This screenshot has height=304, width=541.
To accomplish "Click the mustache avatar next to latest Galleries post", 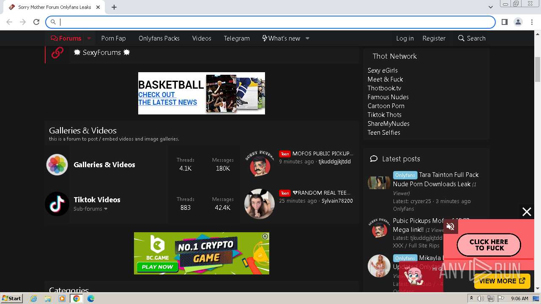I will 260,165.
